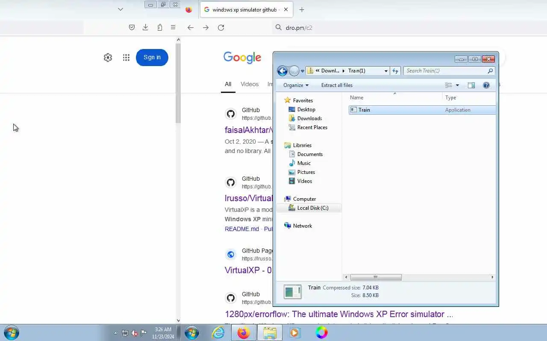Screen dimensions: 547x341
Task: Open the Organize menu
Action: (296, 85)
